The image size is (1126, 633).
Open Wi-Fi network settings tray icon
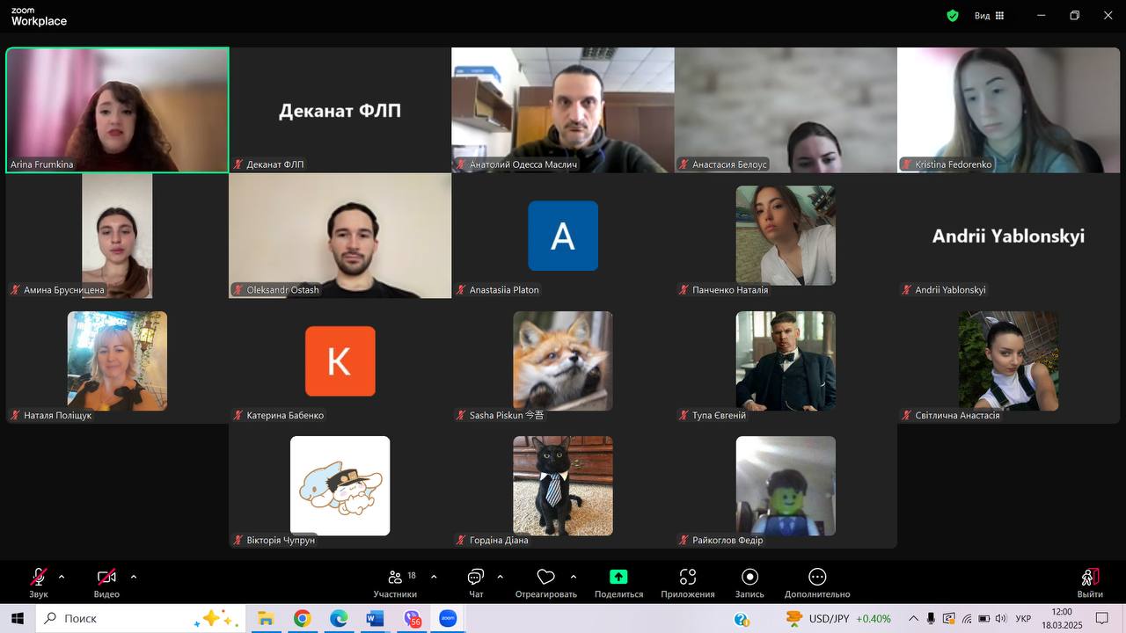point(967,619)
